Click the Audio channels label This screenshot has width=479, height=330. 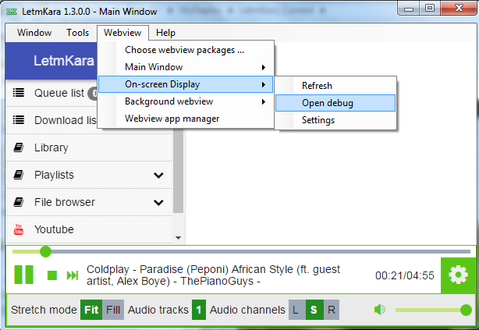pos(247,310)
